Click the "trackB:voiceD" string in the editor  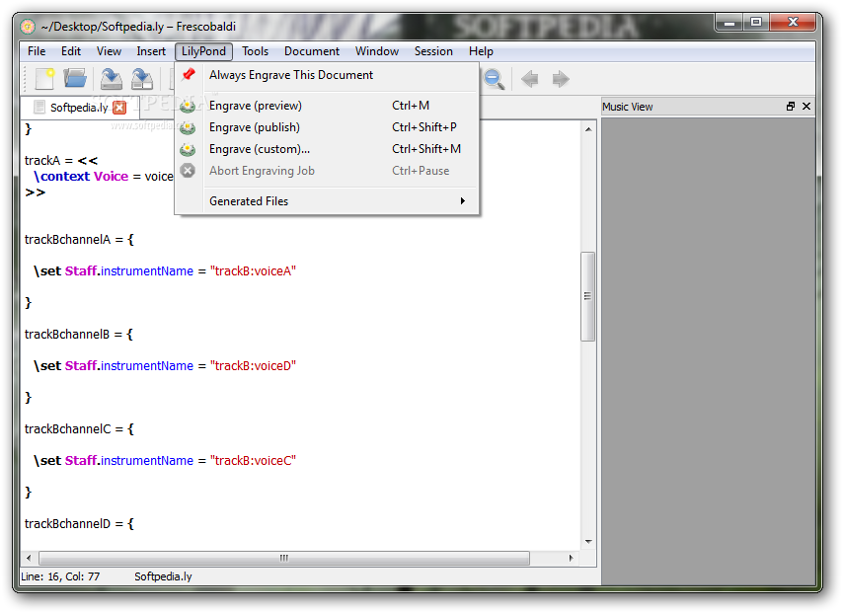[253, 365]
